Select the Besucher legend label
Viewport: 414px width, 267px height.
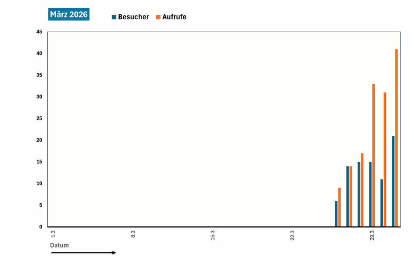pyautogui.click(x=133, y=17)
